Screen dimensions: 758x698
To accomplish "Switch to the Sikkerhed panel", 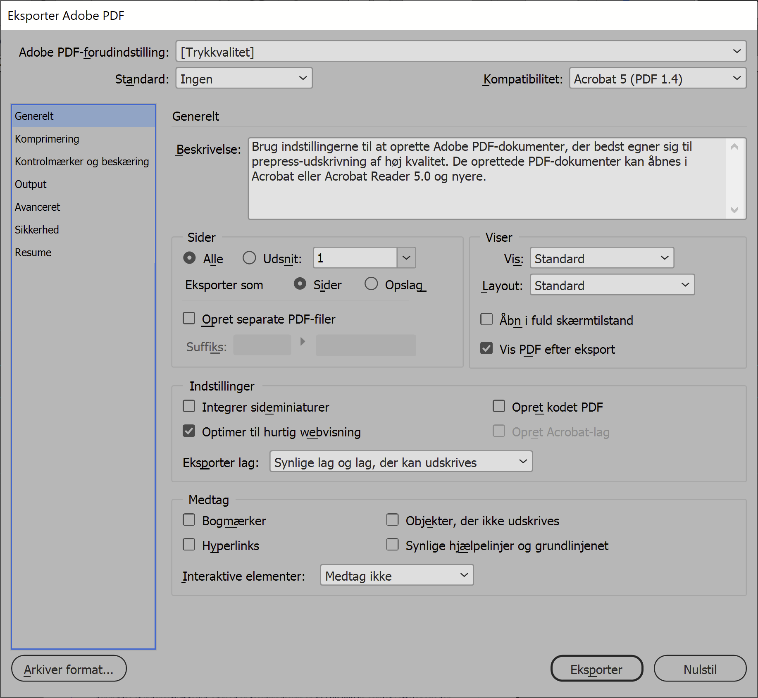I will (x=37, y=229).
